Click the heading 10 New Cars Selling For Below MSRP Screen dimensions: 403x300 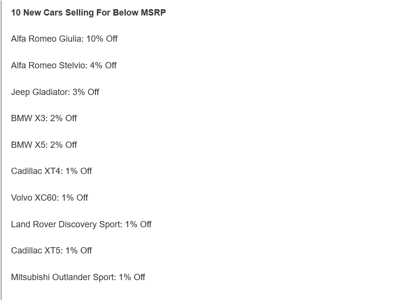tap(89, 13)
